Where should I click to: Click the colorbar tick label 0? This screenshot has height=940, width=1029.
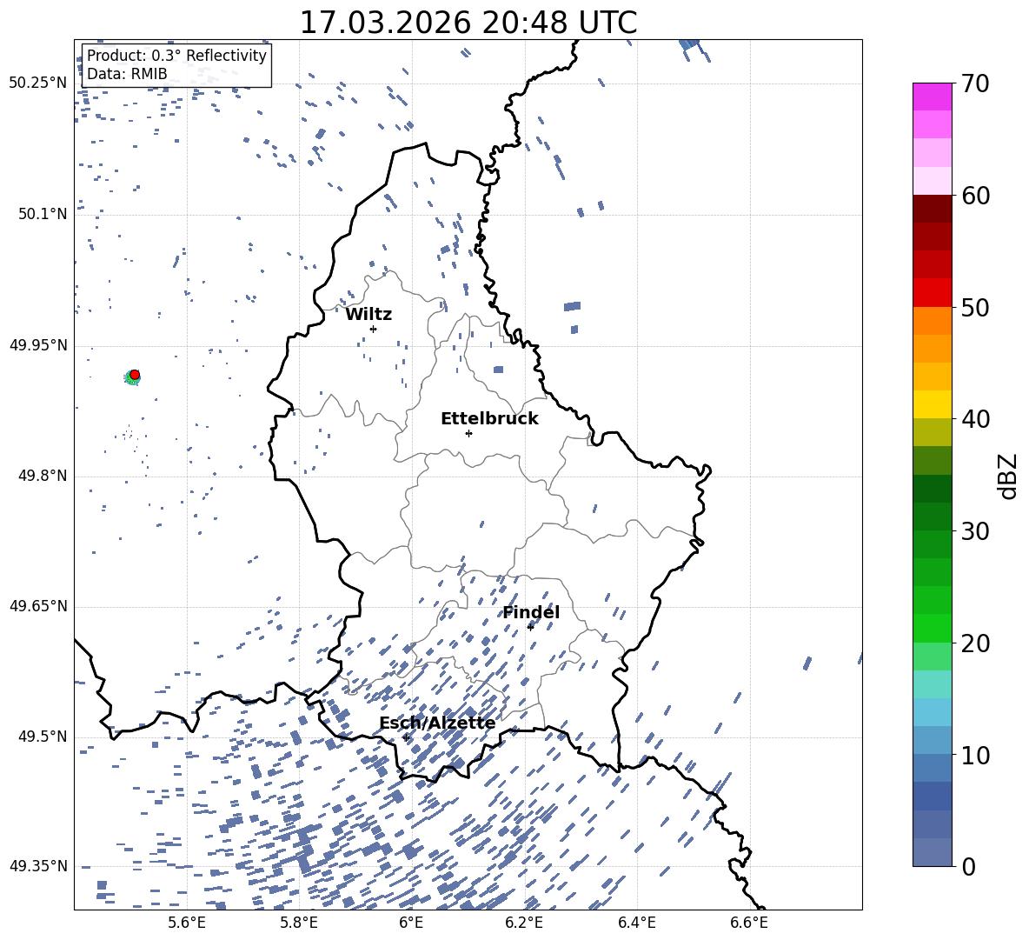pos(968,866)
